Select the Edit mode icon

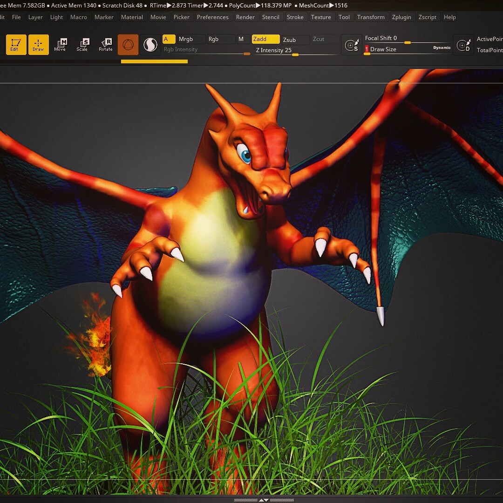(15, 44)
